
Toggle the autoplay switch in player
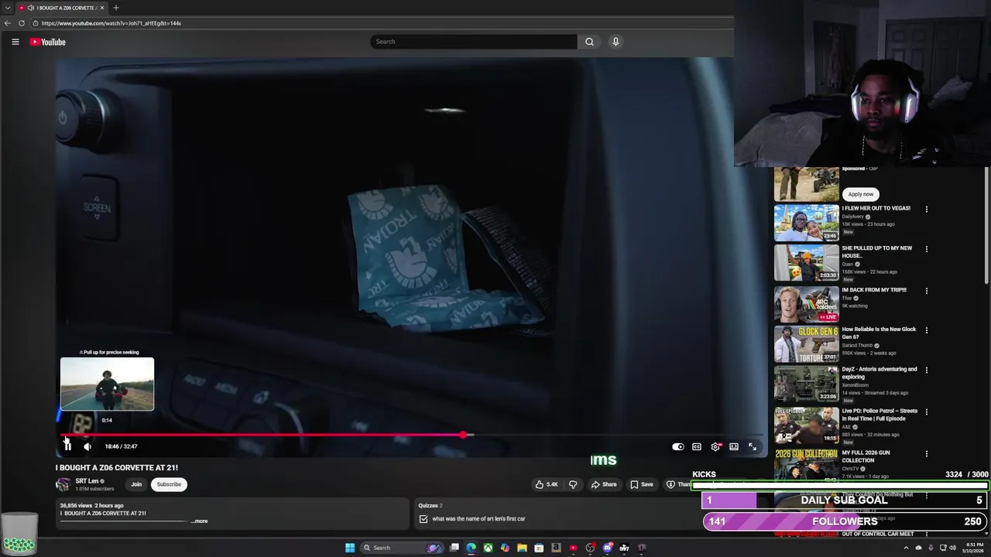(x=678, y=446)
